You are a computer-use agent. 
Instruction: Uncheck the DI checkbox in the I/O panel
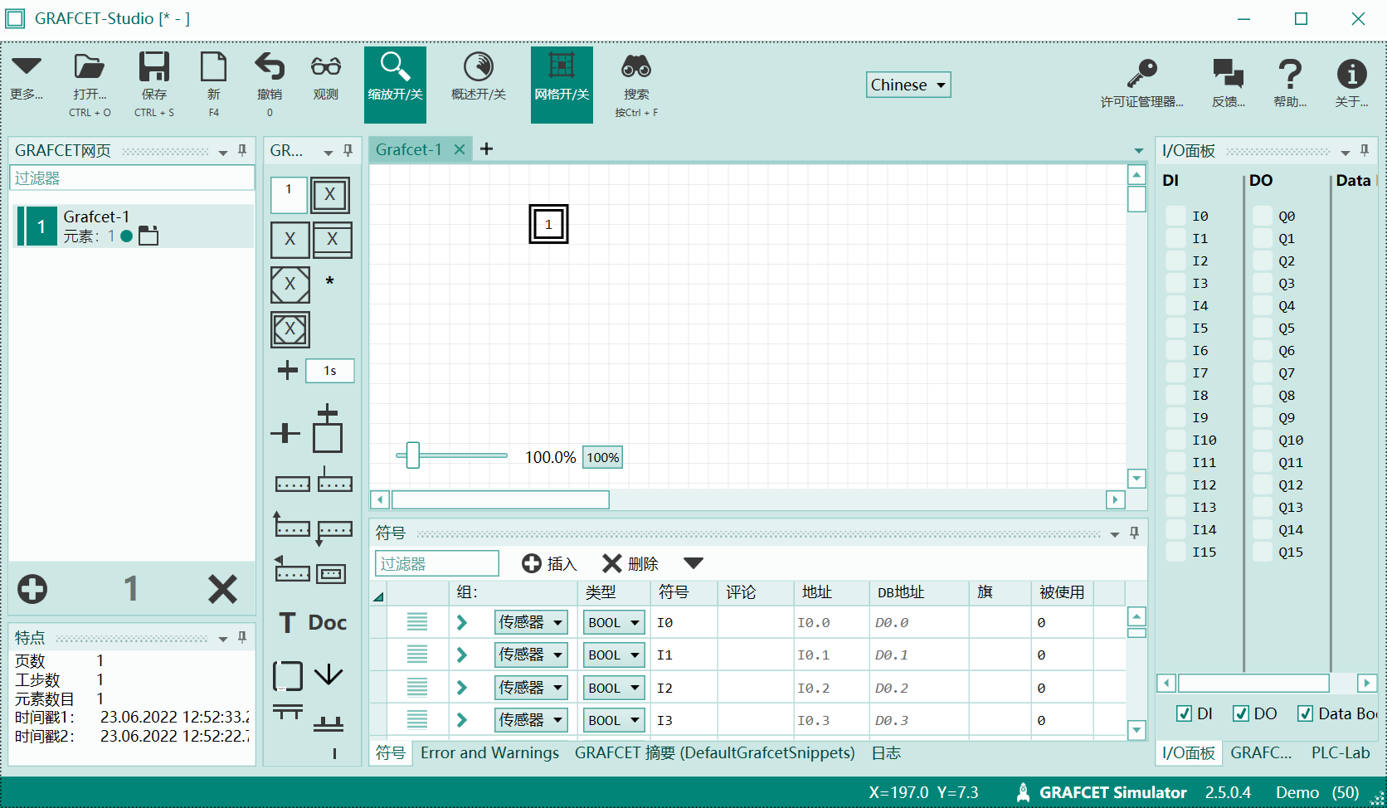[1185, 713]
